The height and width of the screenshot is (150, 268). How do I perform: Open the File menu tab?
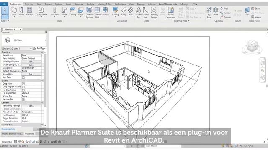pyautogui.click(x=4, y=4)
